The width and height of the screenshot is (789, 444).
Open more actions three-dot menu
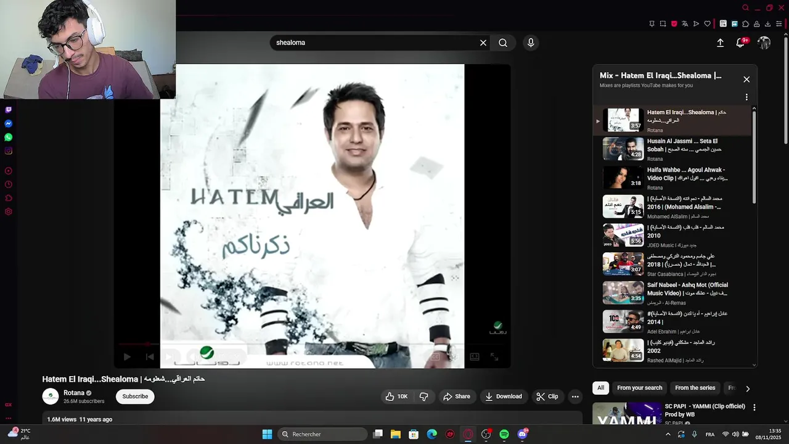(575, 397)
